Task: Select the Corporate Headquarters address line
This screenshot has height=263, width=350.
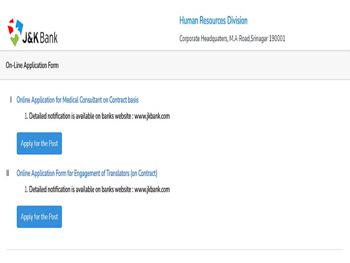Action: (x=232, y=38)
